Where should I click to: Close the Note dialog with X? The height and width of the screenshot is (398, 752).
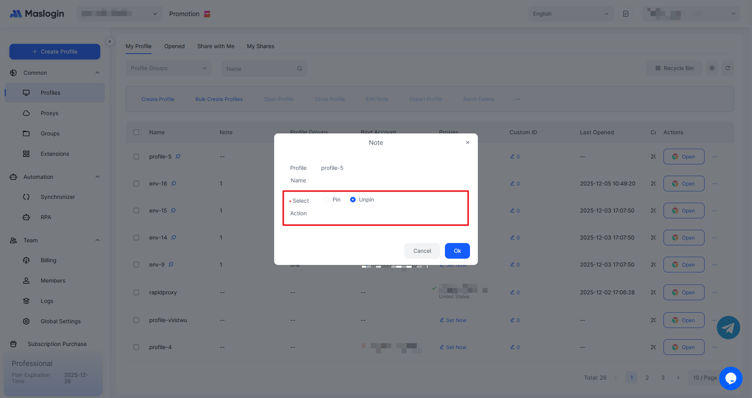[x=467, y=142]
